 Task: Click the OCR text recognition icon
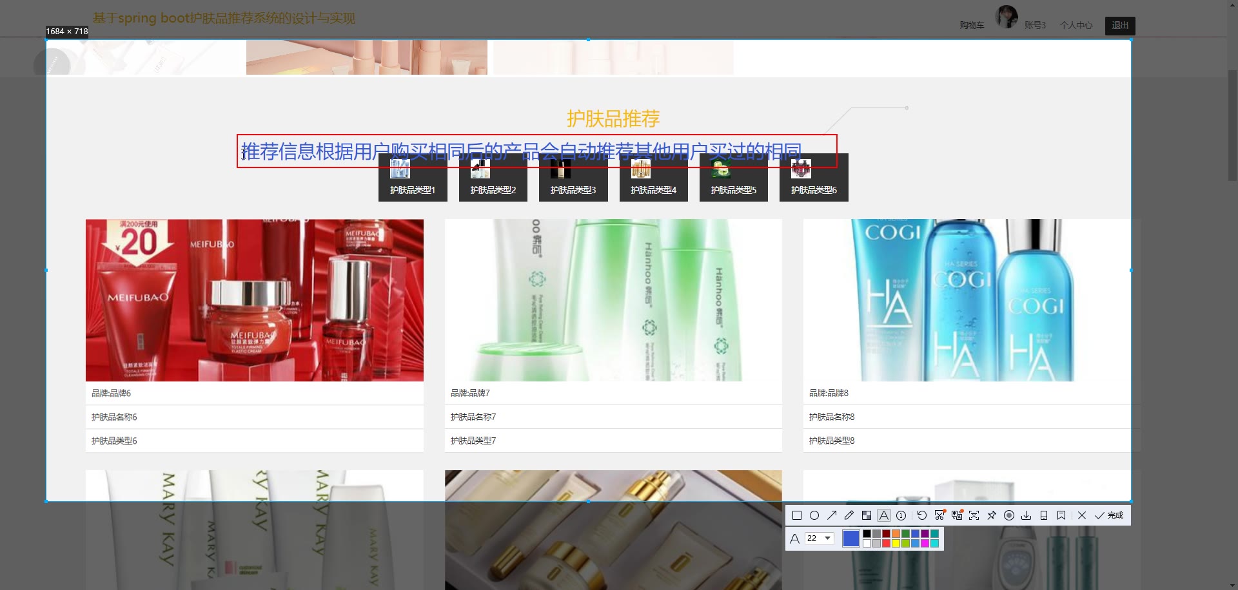[x=974, y=515]
